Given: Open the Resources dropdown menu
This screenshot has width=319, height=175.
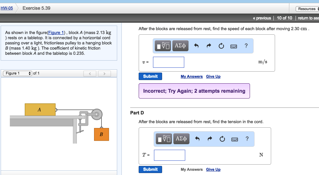Looking at the screenshot, I should [307, 9].
